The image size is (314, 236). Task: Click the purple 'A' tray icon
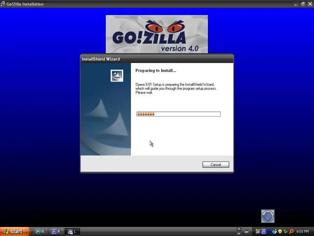[x=264, y=232]
